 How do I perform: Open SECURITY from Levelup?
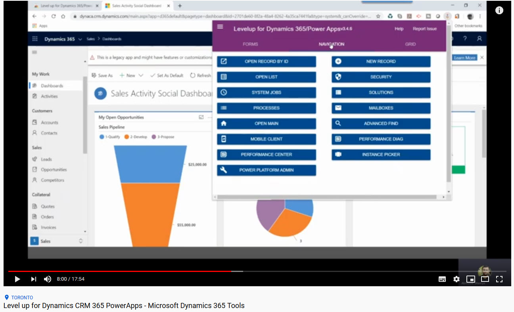[x=381, y=77]
